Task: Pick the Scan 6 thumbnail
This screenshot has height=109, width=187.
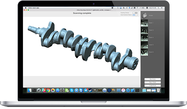Action: click(144, 52)
